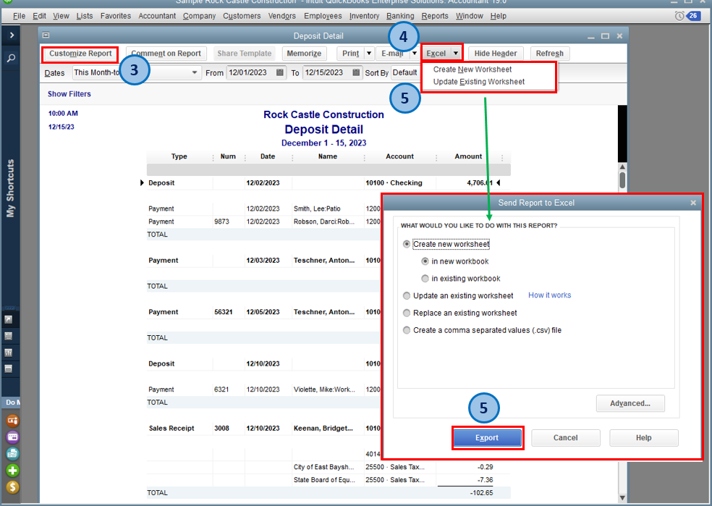Click the gold dollar sign icon in sidebar
Screen dimensions: 712x506
(12, 487)
